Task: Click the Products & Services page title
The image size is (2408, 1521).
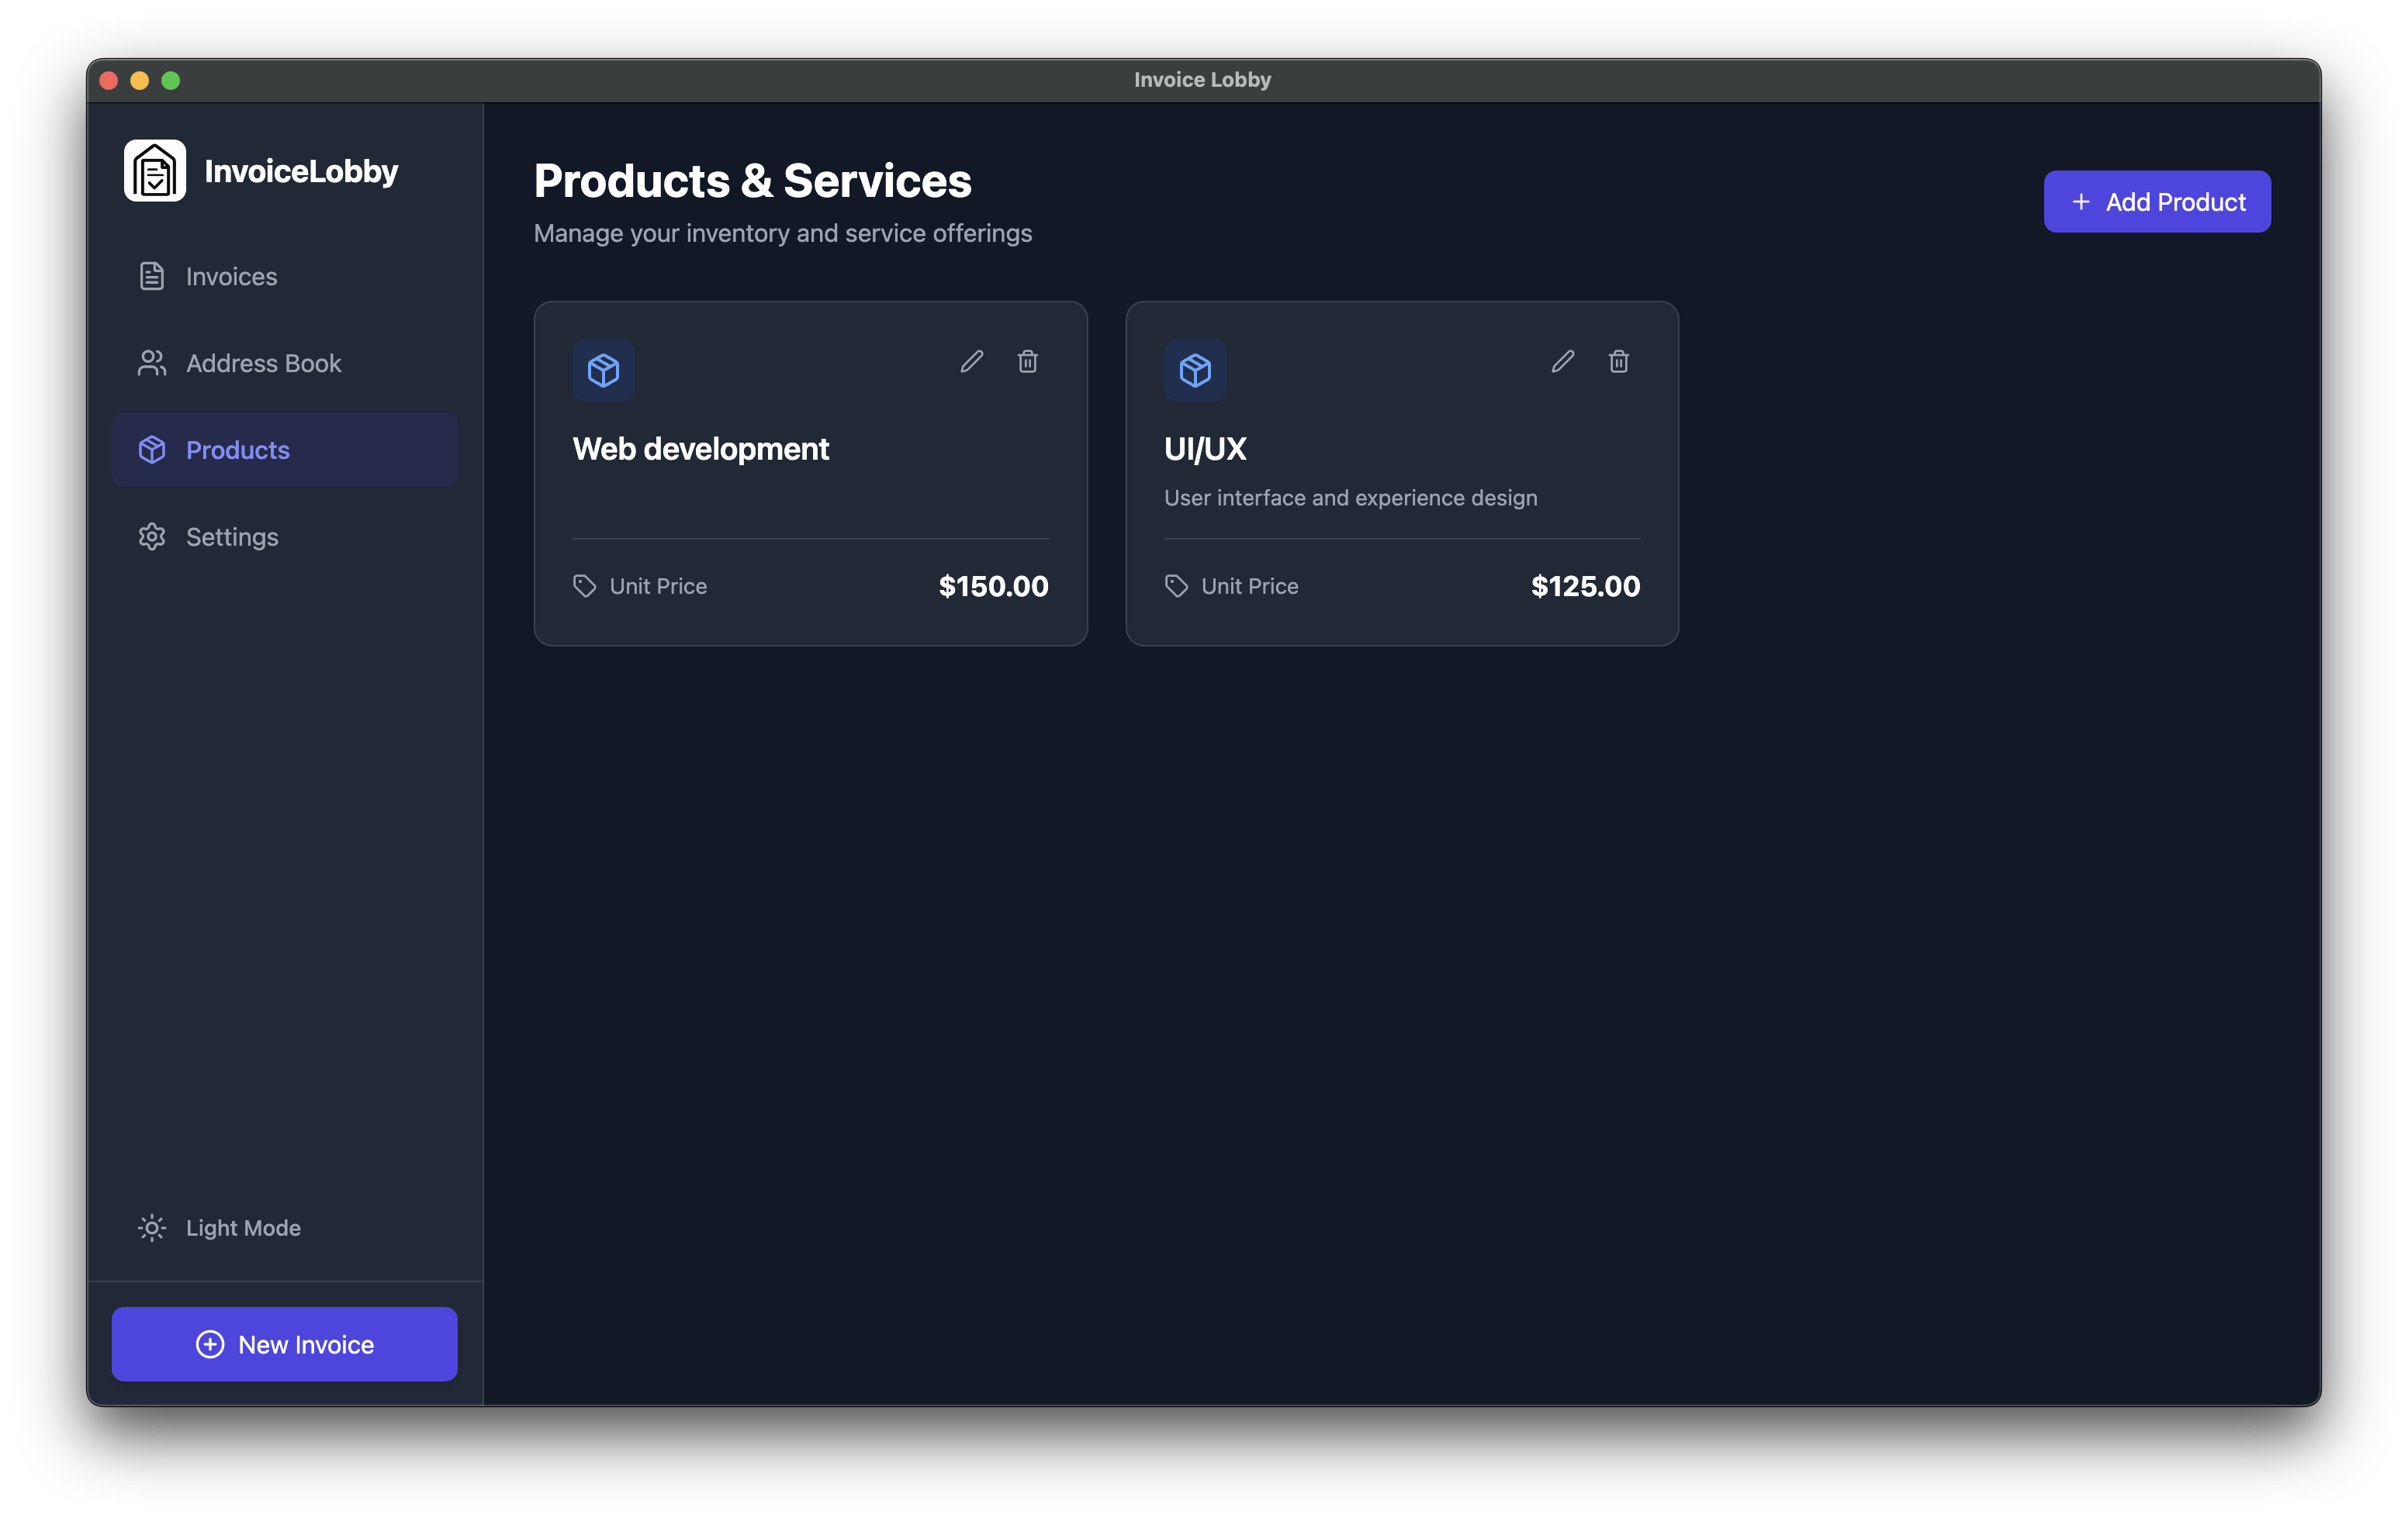Action: click(x=753, y=181)
